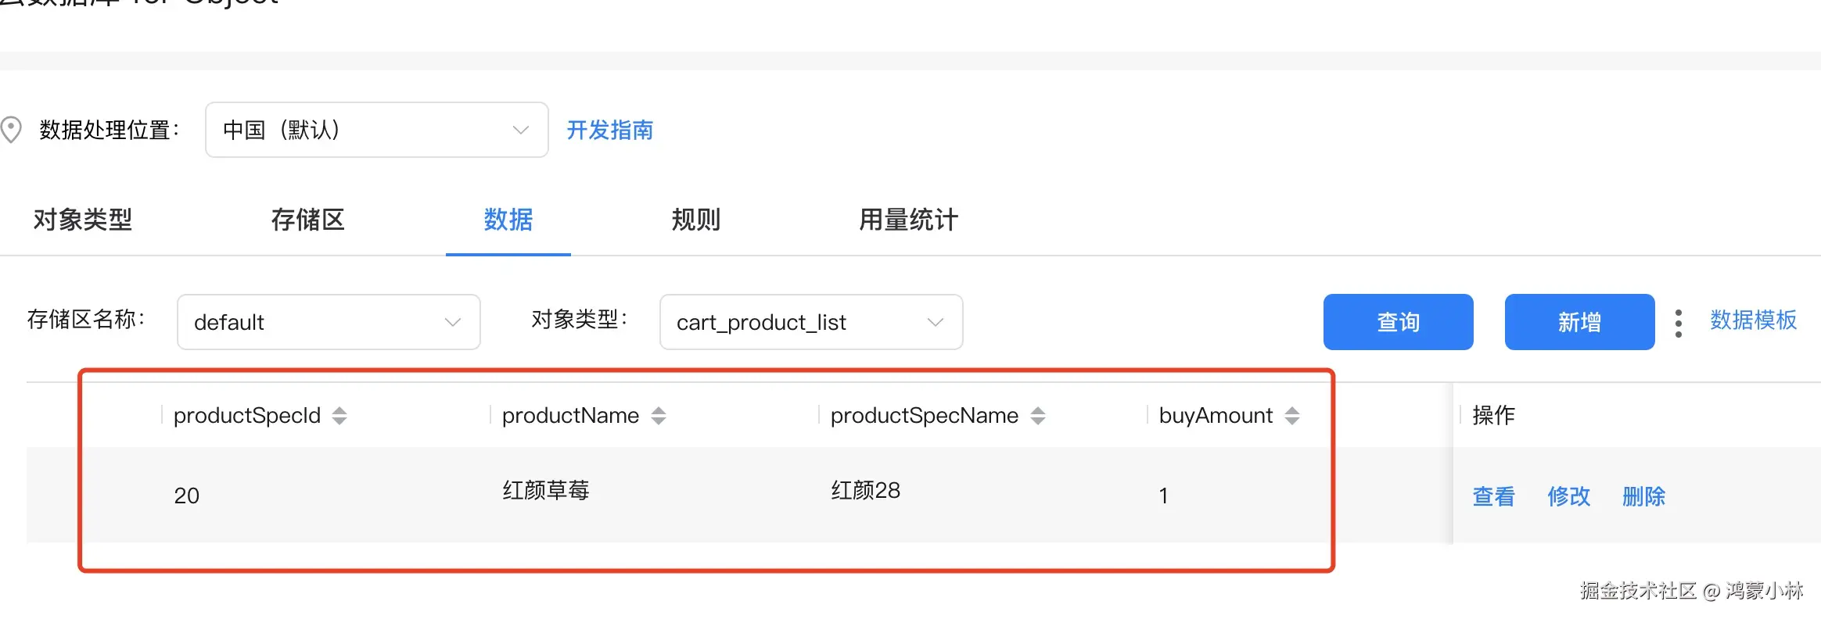Switch to the 对象类型 tab

(x=83, y=220)
